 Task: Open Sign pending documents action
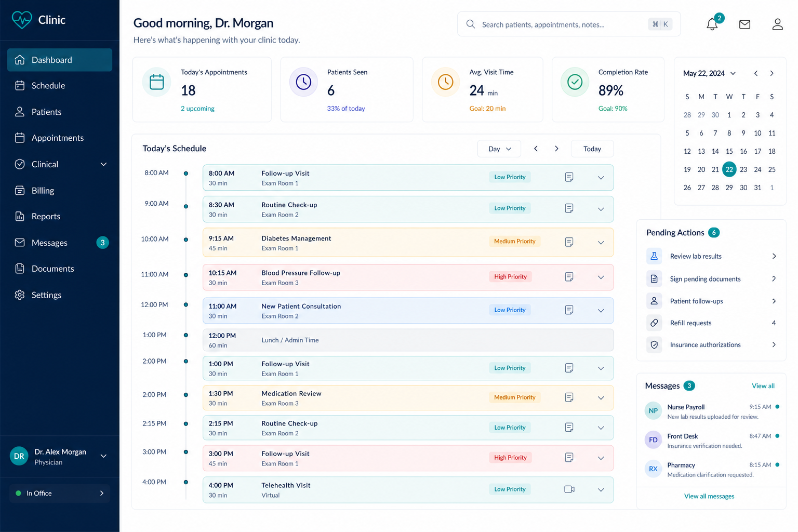click(x=711, y=279)
